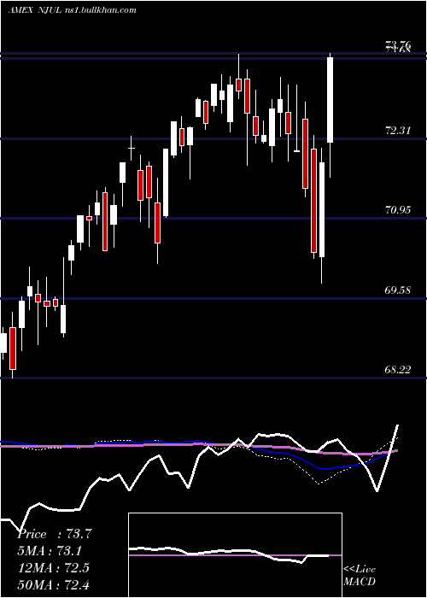The image size is (427, 598).
Task: Click the 70.95 price level label
Action: (x=398, y=210)
